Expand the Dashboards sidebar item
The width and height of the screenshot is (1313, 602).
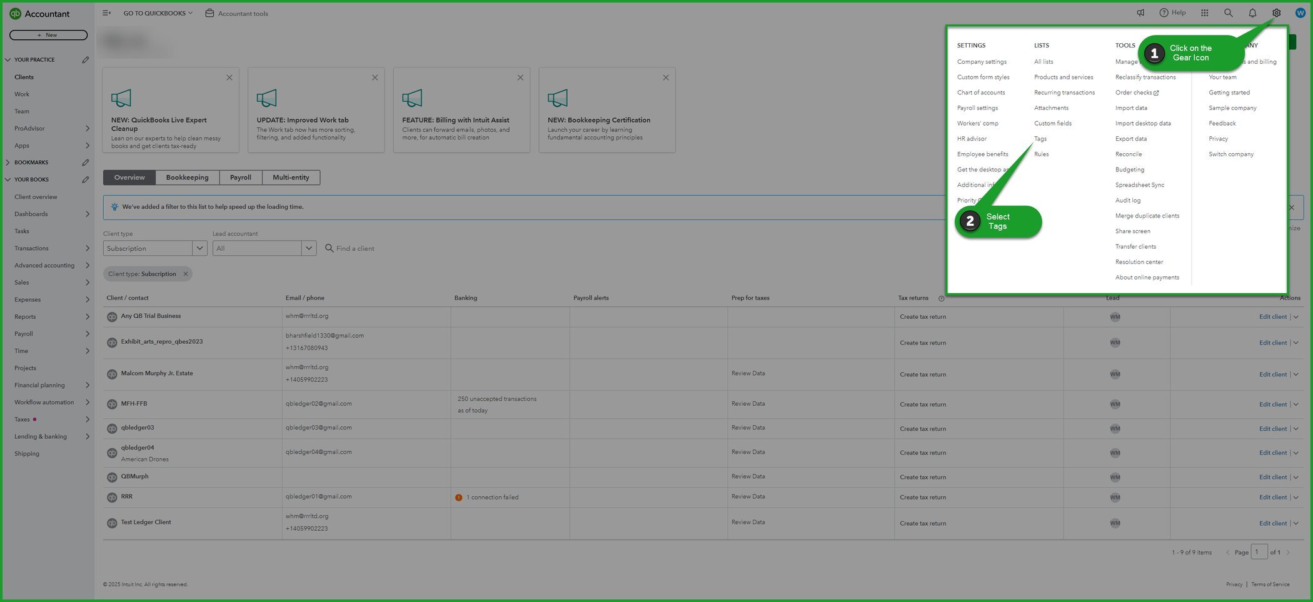(87, 214)
